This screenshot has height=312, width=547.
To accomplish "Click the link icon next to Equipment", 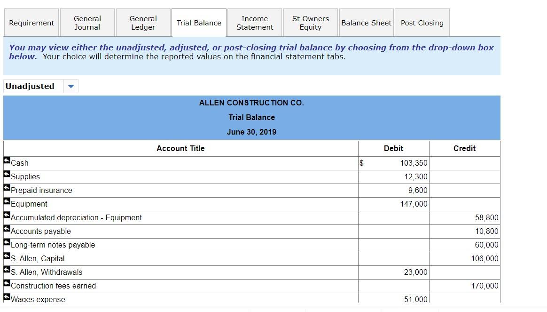I will [7, 201].
